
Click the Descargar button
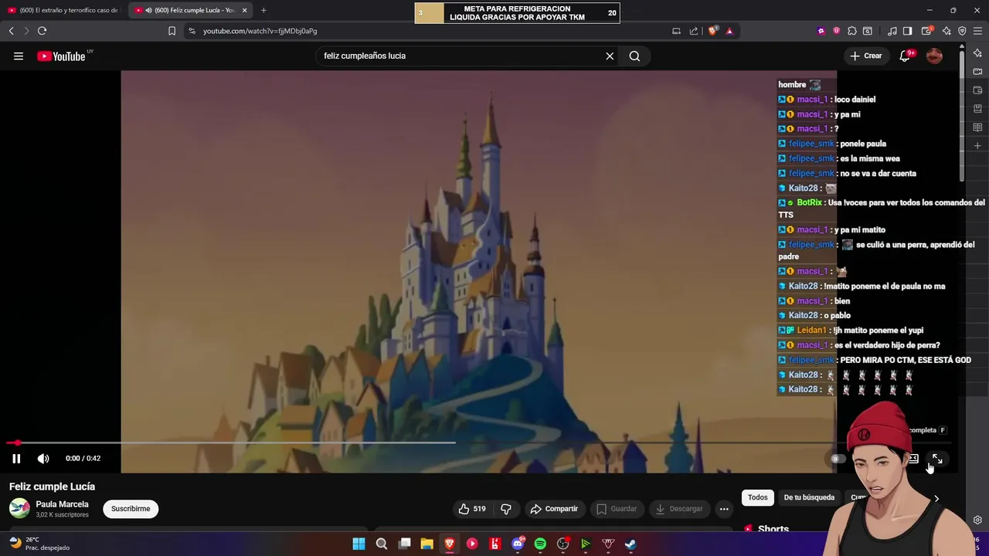(x=679, y=509)
